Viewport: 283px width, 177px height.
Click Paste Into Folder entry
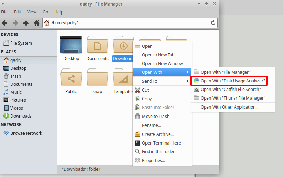(x=162, y=107)
